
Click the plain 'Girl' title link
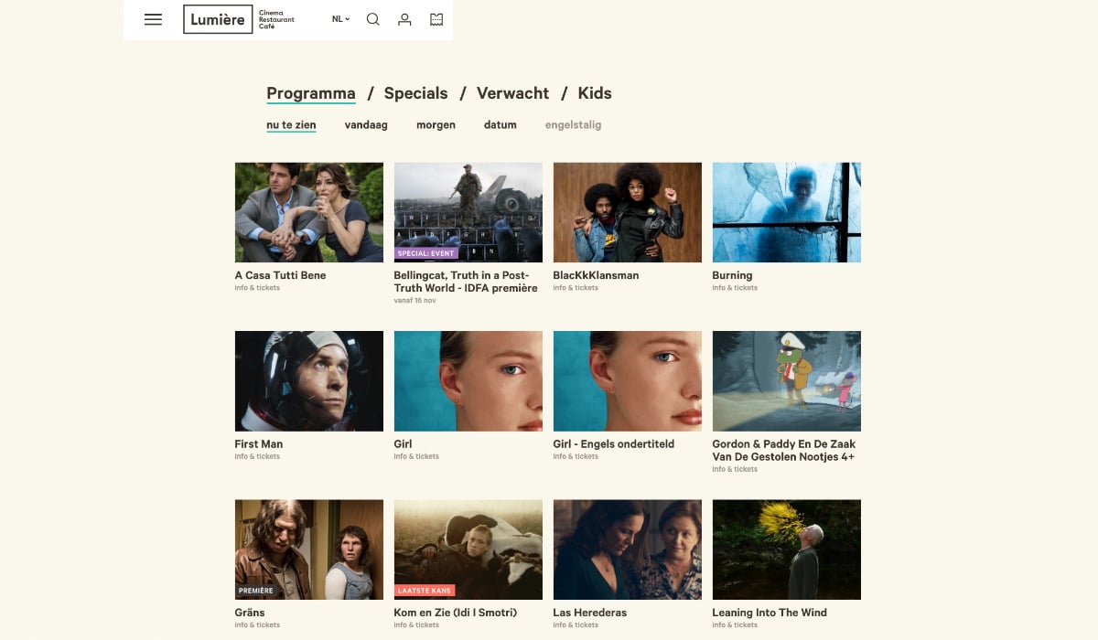[403, 444]
